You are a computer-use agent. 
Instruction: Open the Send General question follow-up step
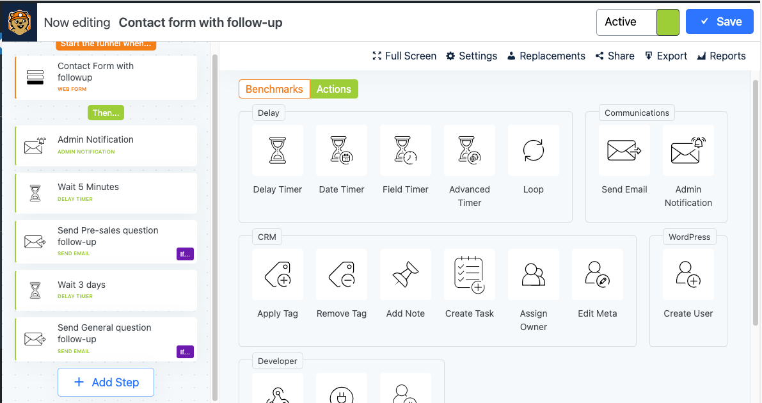(x=106, y=339)
